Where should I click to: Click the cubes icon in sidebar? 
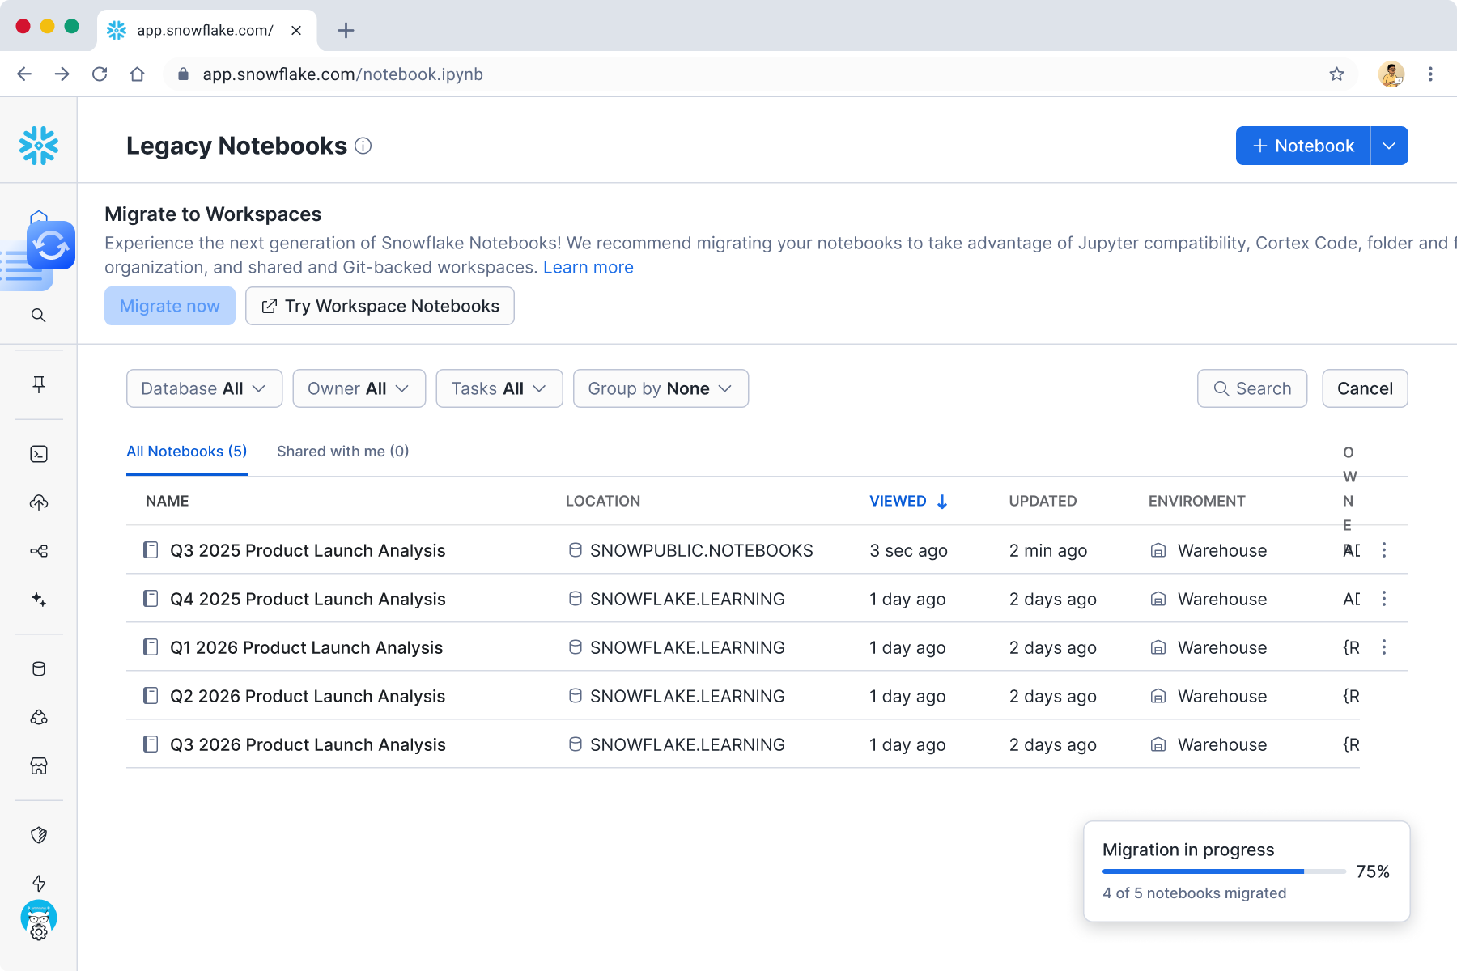[38, 717]
